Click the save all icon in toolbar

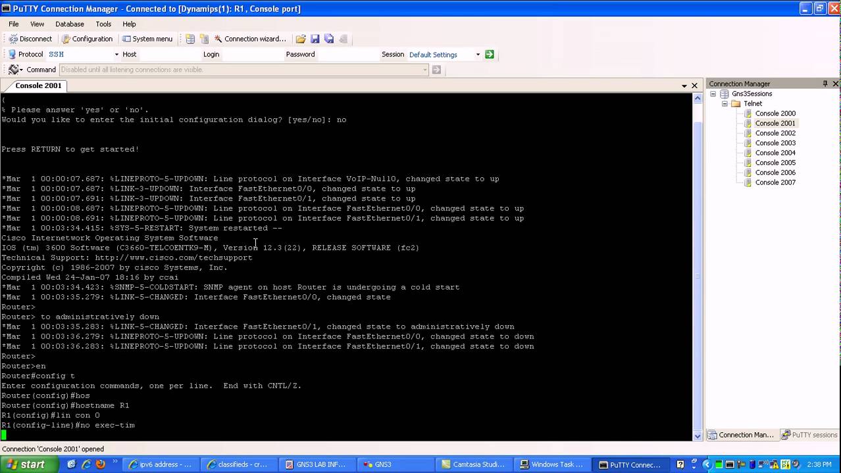tap(329, 39)
